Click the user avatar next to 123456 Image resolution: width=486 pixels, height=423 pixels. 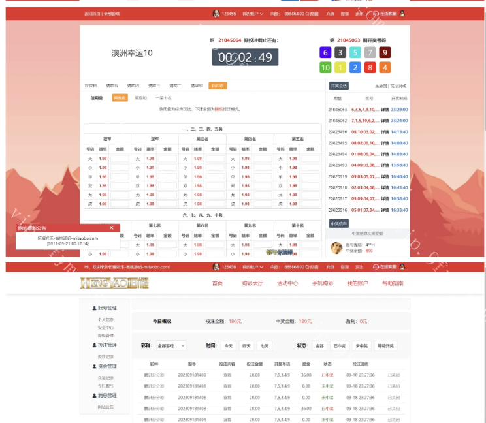[x=216, y=13]
